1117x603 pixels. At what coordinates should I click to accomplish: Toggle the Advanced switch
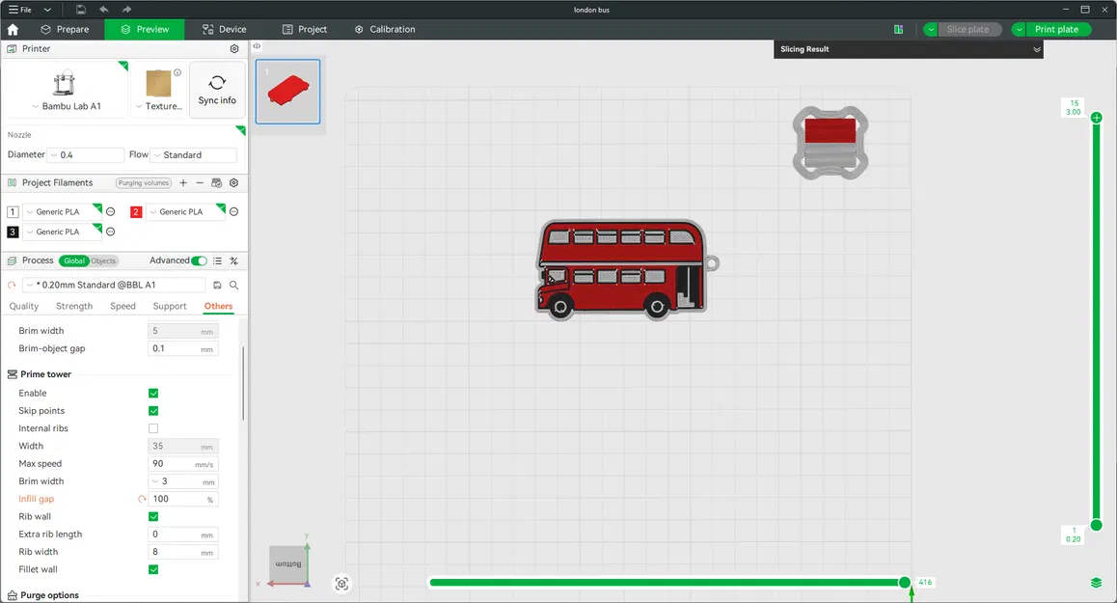point(200,260)
